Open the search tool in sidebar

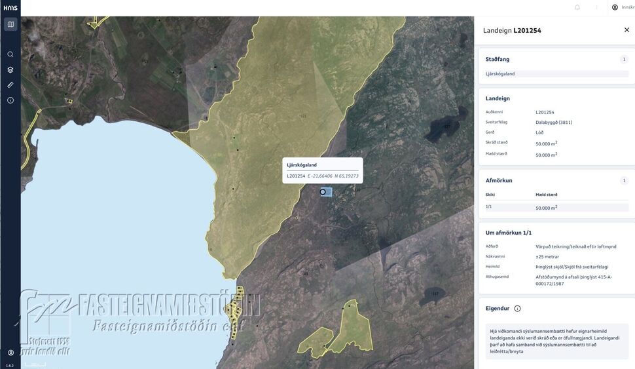click(x=10, y=54)
